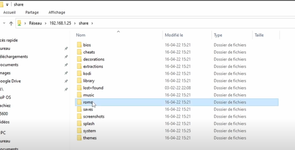Sort by Modifié le column header
295x150 pixels.
[x=174, y=35]
